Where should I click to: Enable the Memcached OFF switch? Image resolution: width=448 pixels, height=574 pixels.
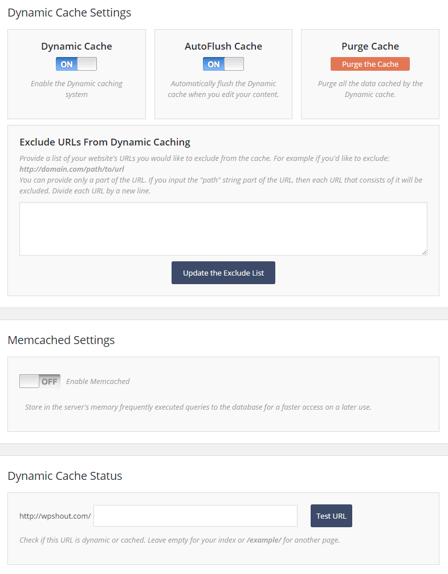[40, 381]
